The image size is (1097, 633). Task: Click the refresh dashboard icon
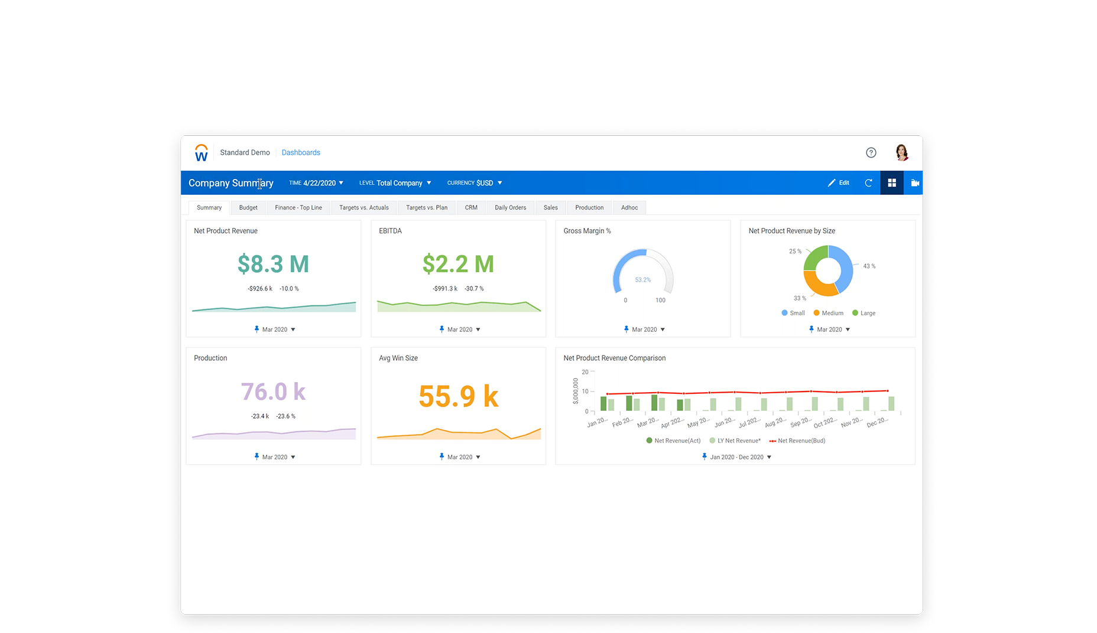coord(868,183)
